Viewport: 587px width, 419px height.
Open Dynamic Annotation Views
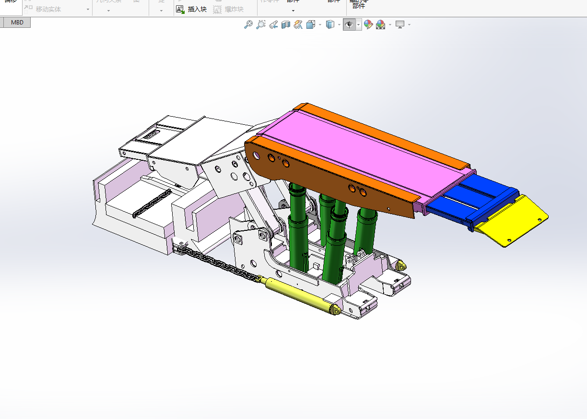(298, 24)
